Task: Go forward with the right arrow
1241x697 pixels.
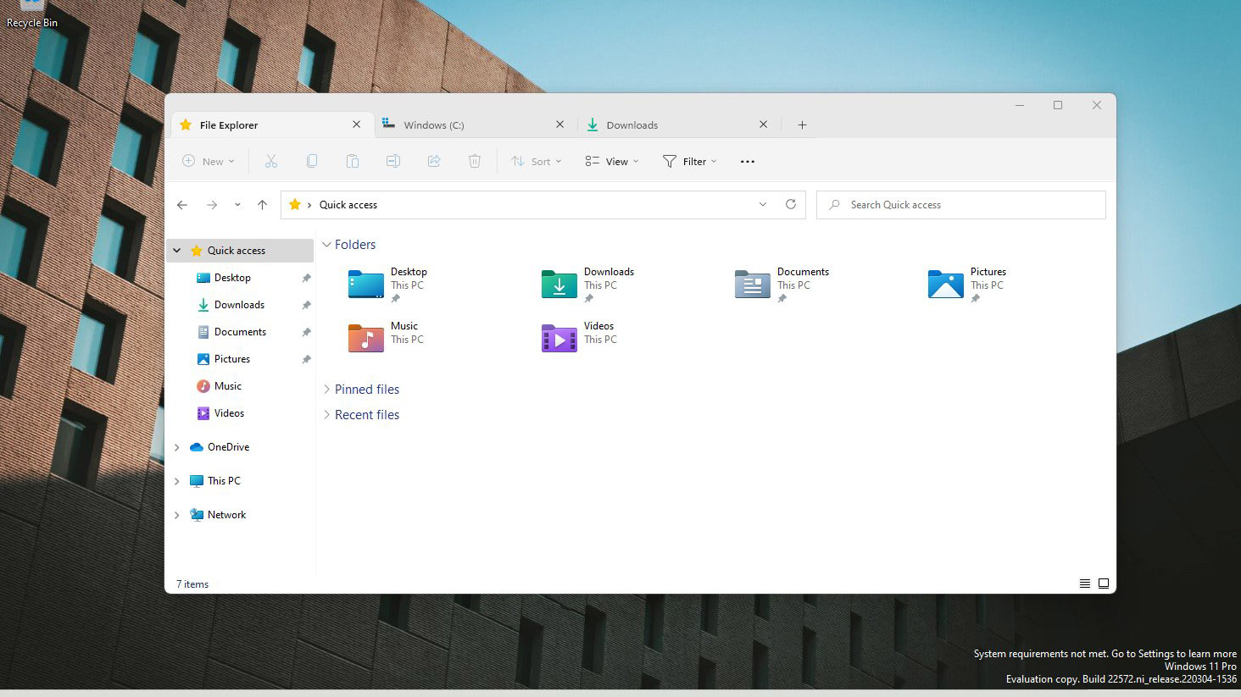Action: [212, 205]
